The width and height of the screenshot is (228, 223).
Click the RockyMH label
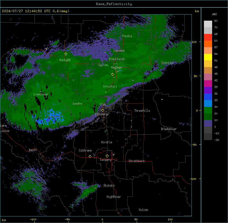(x=65, y=60)
